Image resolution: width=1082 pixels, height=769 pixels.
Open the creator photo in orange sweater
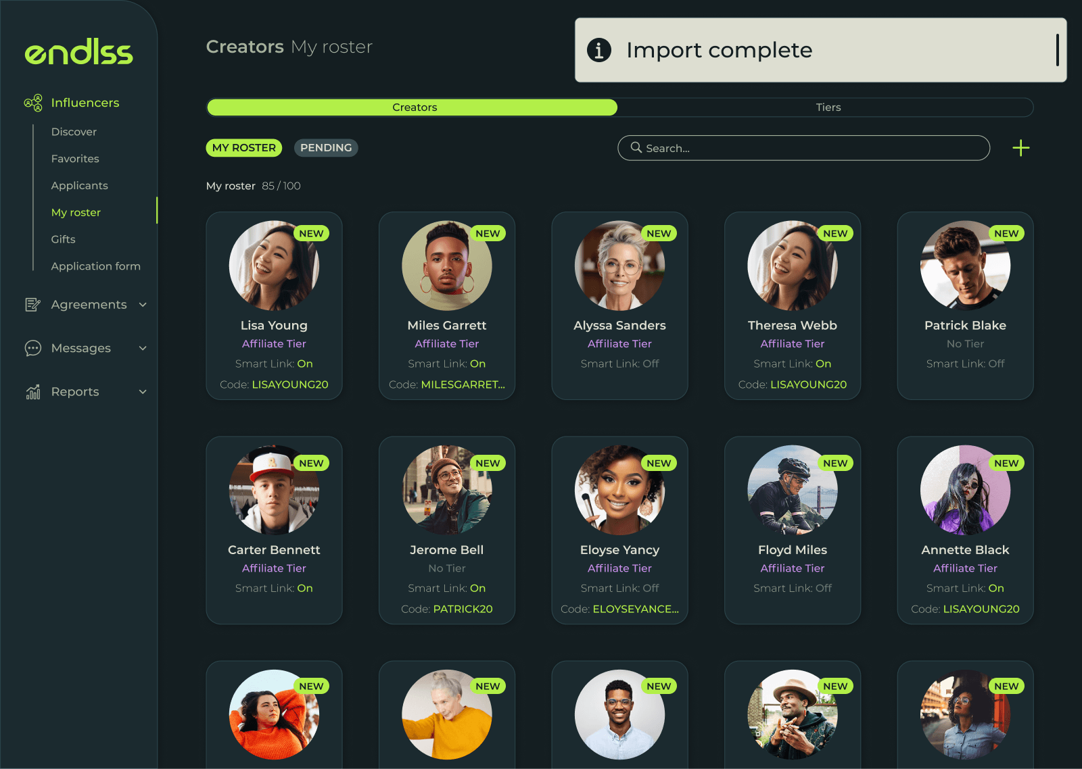tap(274, 714)
